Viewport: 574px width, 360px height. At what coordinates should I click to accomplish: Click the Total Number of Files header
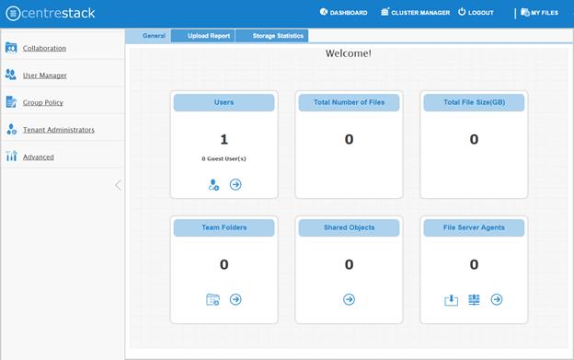click(x=349, y=102)
